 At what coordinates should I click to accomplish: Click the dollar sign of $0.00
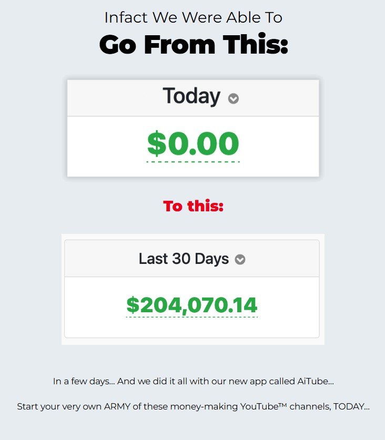tap(156, 144)
